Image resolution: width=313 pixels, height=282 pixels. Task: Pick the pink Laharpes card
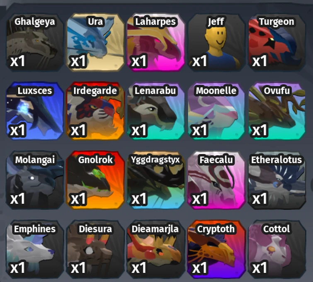(156, 42)
